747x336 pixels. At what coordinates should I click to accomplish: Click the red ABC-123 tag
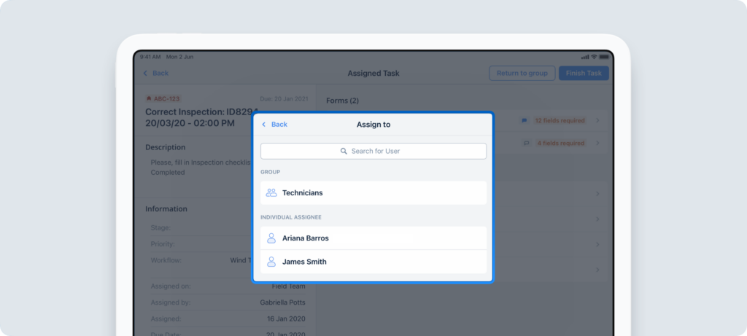[x=163, y=98]
